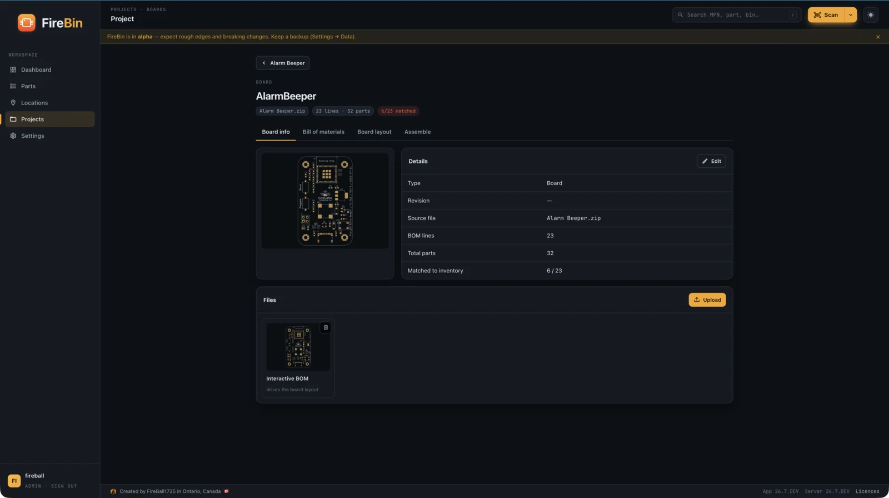Go back to Alarm Beeper
The width and height of the screenshot is (889, 498).
[283, 63]
